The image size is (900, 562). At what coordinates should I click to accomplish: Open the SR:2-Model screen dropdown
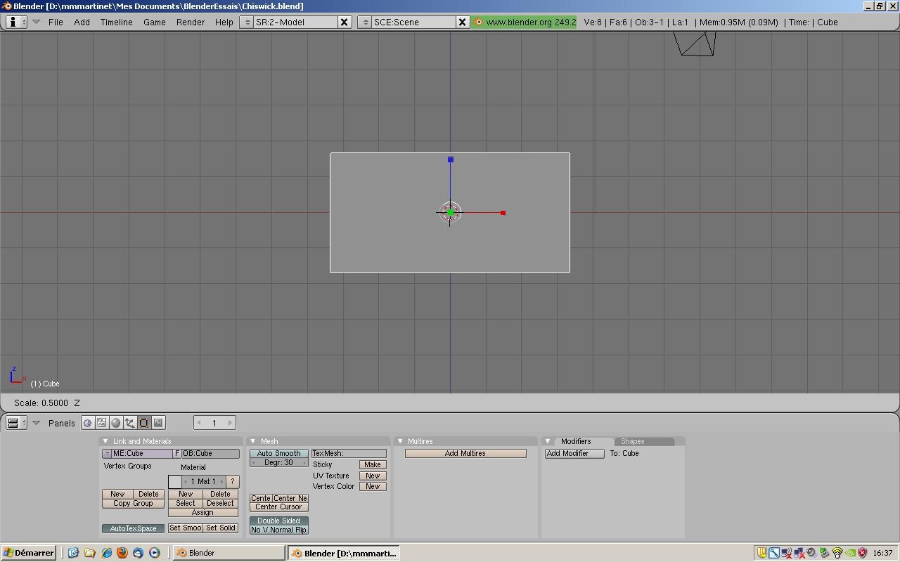pos(247,22)
